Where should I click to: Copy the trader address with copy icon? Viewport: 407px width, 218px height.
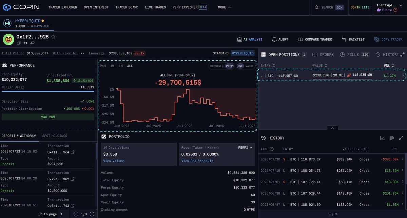(x=19, y=43)
